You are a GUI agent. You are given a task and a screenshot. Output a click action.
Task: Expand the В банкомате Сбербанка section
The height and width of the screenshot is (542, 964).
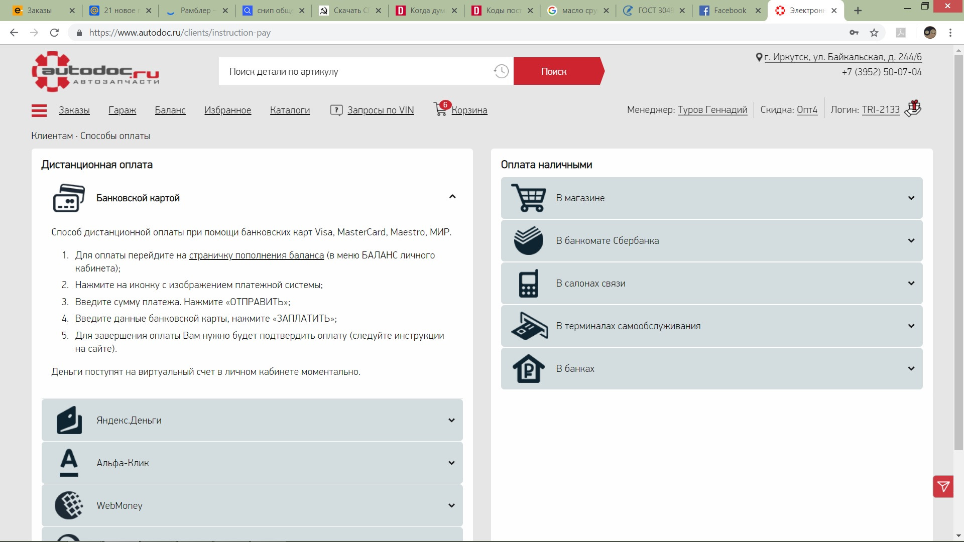click(911, 241)
